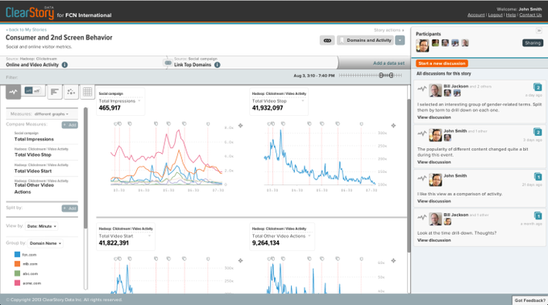548x305 pixels.
Task: Open the Help link
Action: point(511,15)
